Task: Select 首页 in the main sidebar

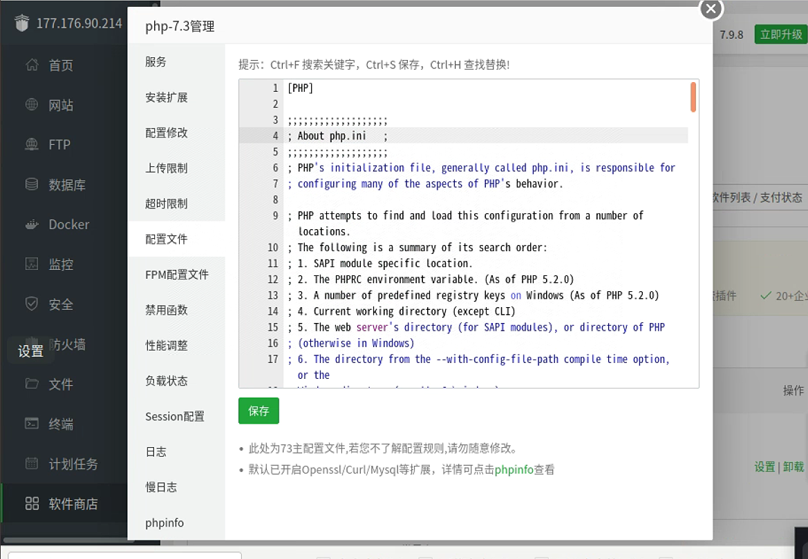Action: [61, 66]
